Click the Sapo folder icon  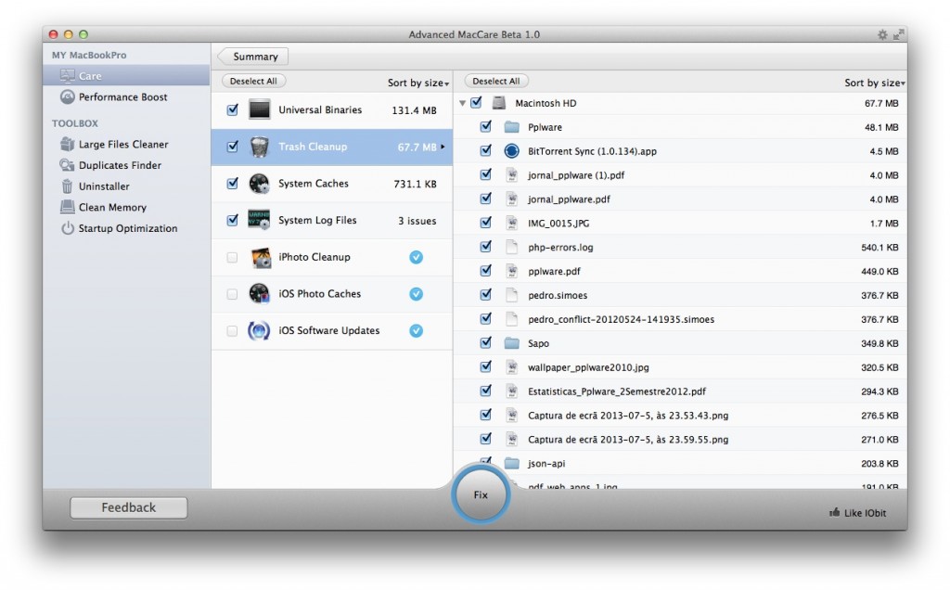click(x=512, y=343)
